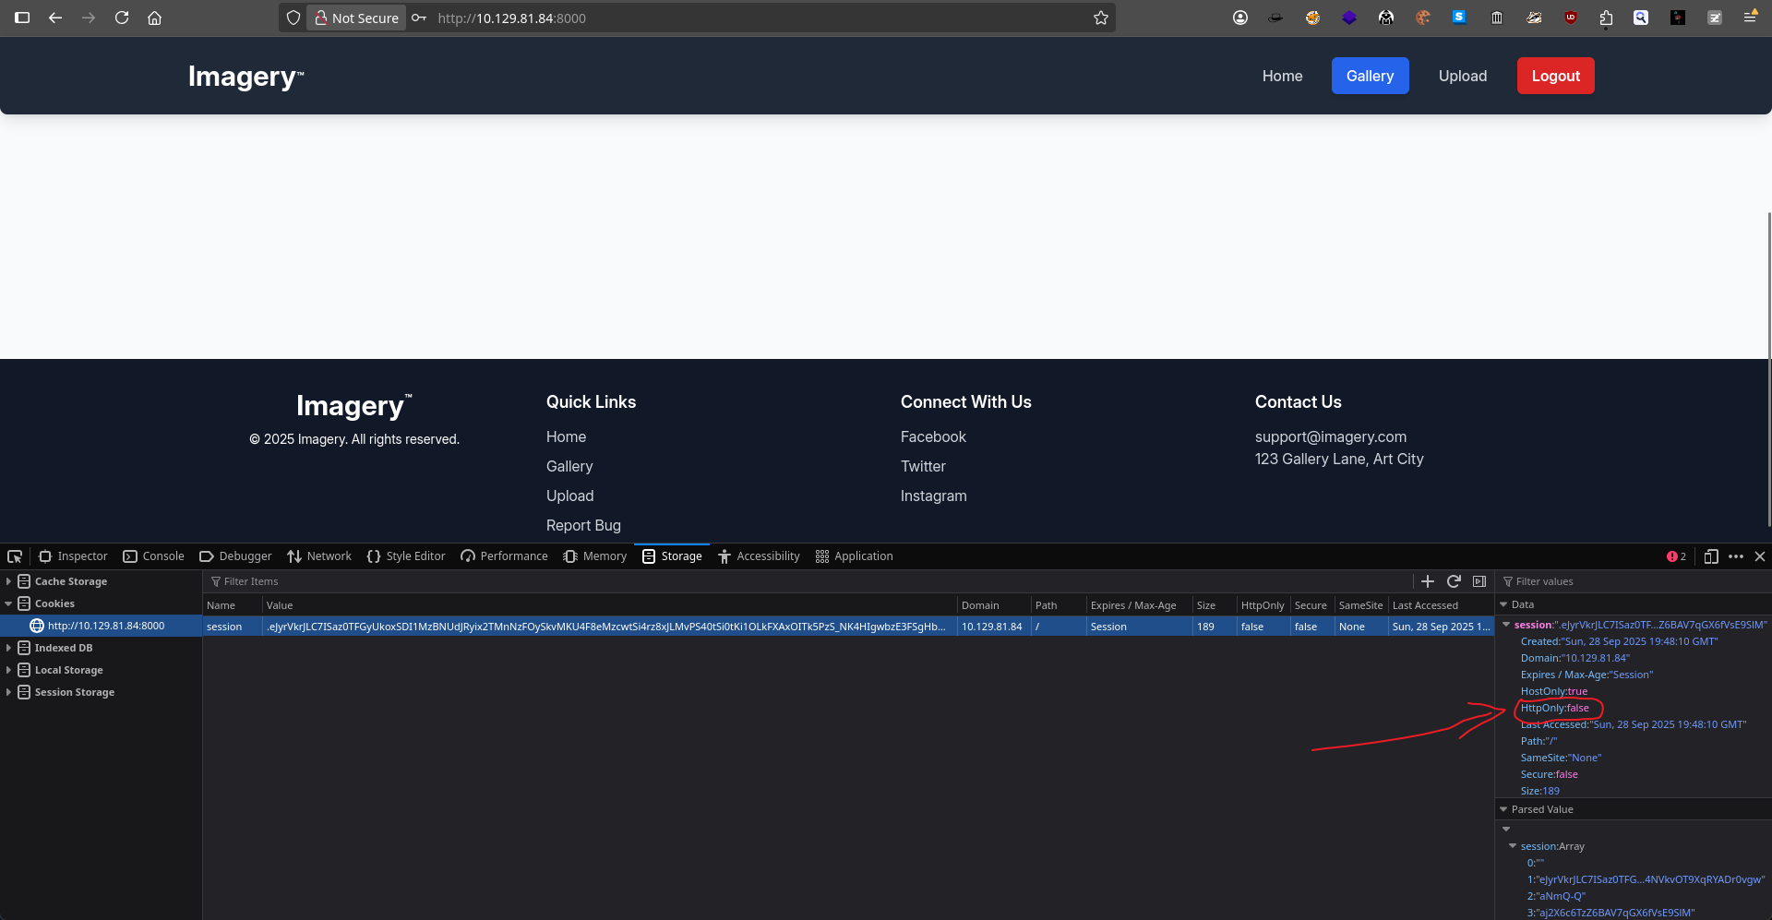
Task: Bookmark this page with star icon
Action: click(1101, 18)
